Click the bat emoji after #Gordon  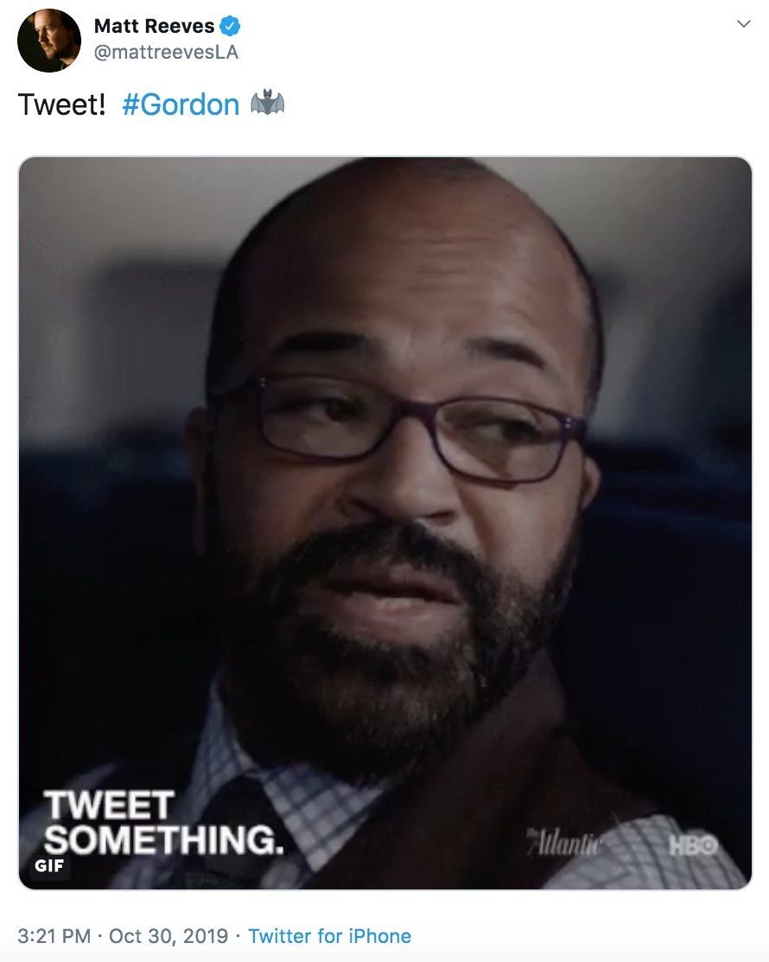268,103
